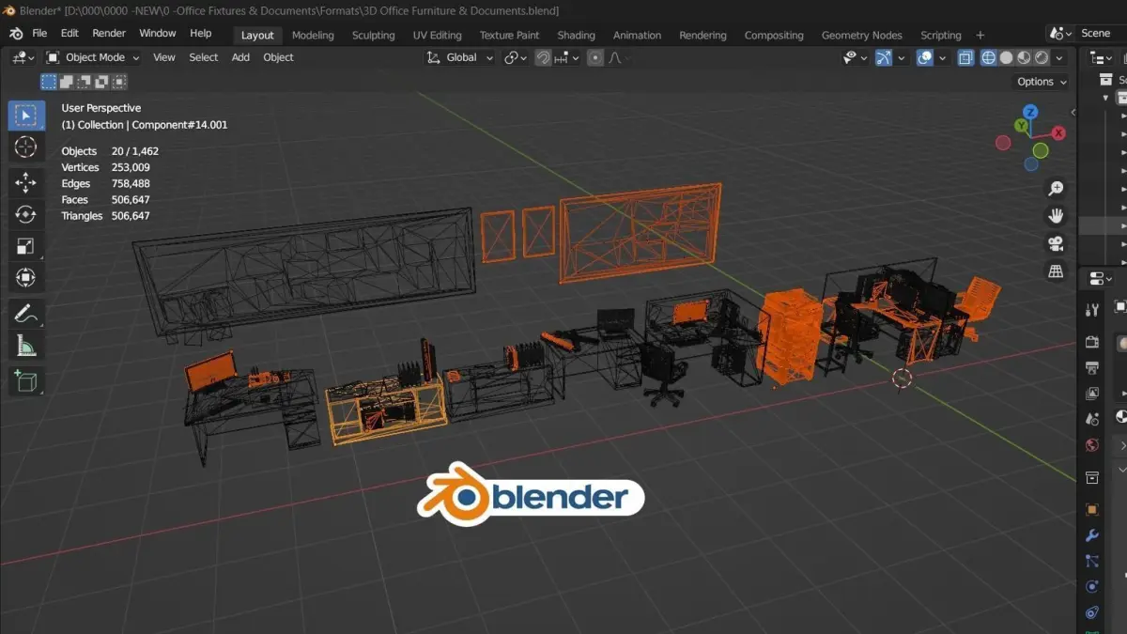Select the Move tool
1127x634 pixels.
pyautogui.click(x=25, y=183)
